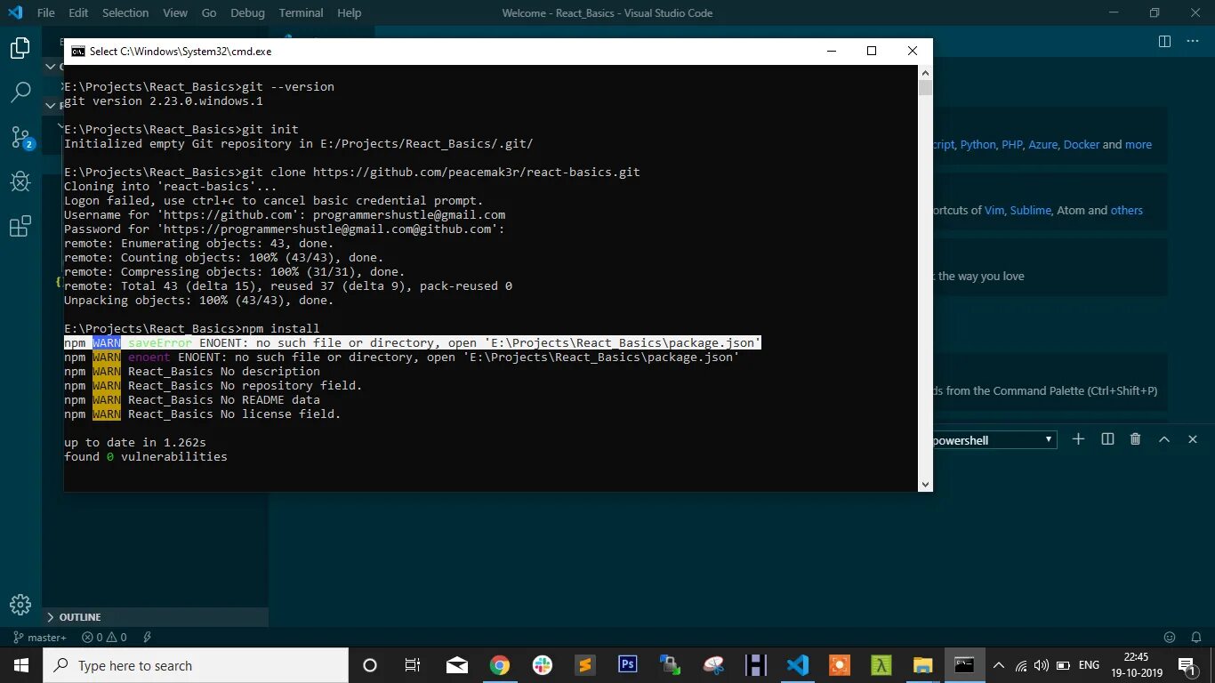Click the cmd.exe window title icon
The image size is (1215, 683).
pos(78,52)
